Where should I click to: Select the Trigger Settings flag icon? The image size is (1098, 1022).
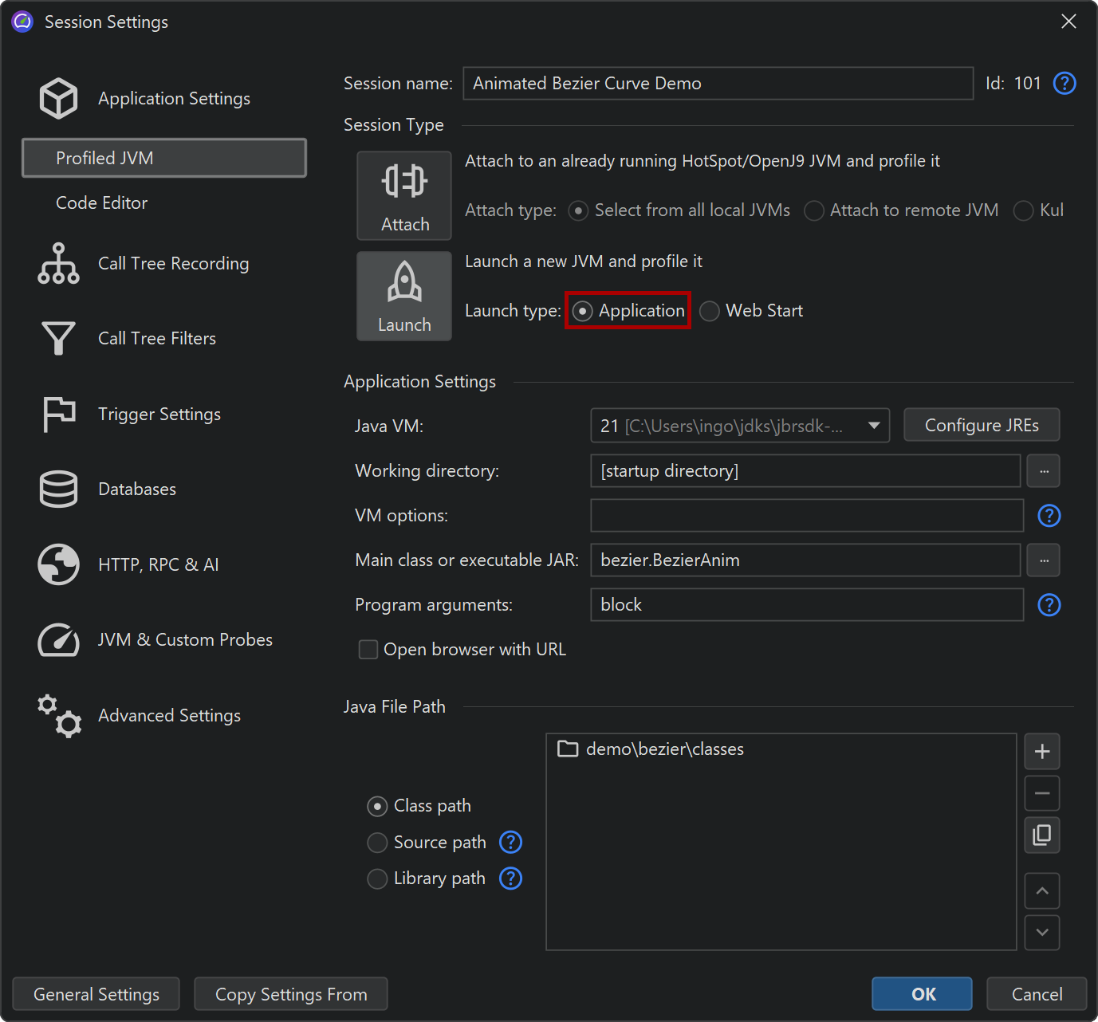click(x=58, y=415)
